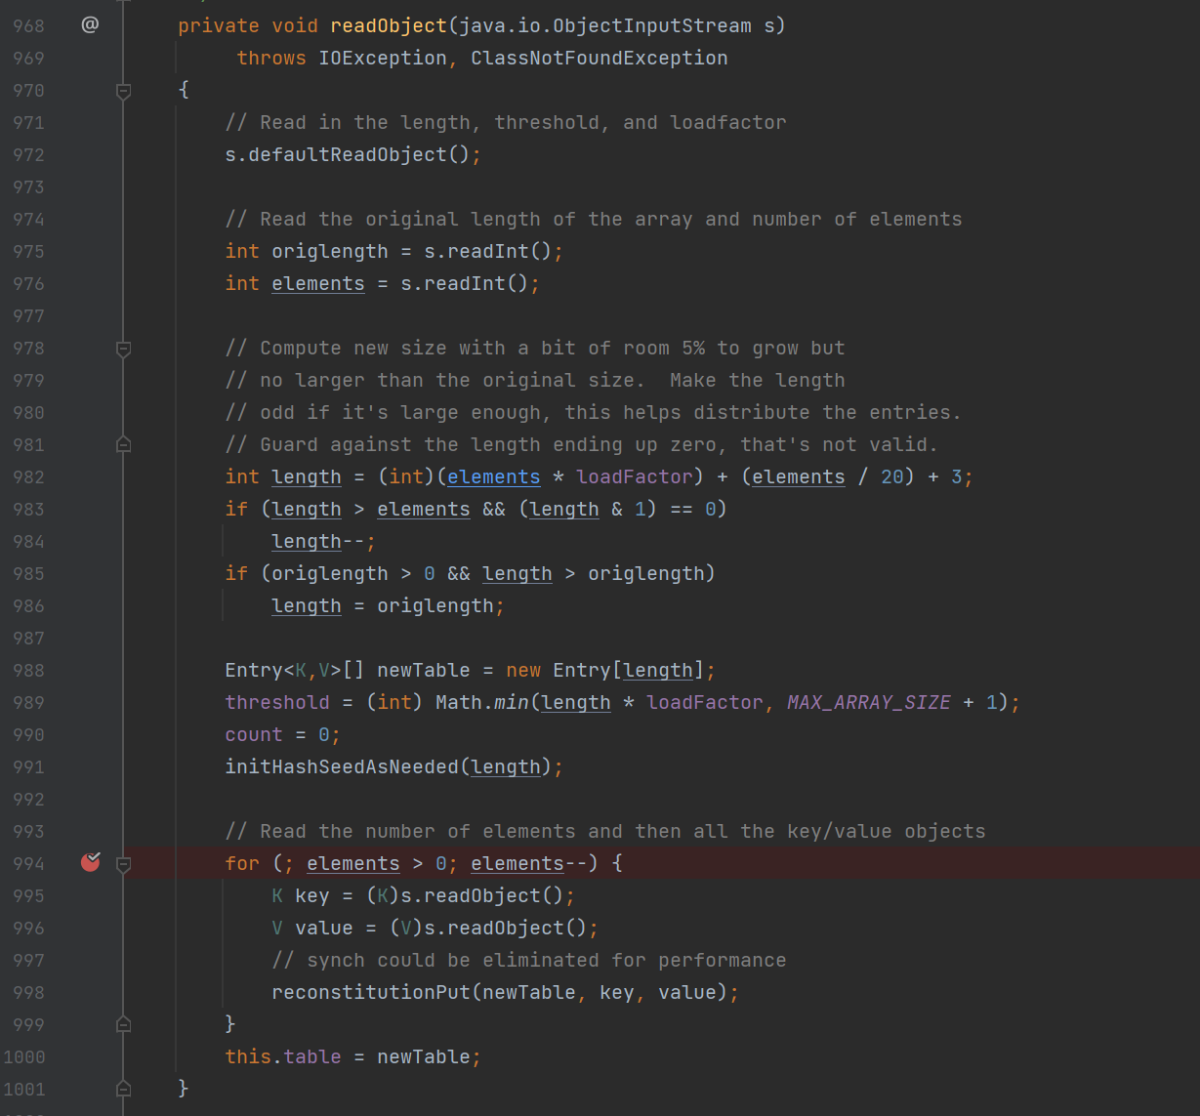This screenshot has width=1200, height=1116.
Task: Click origlength variable declaration on line 975
Action: point(330,251)
